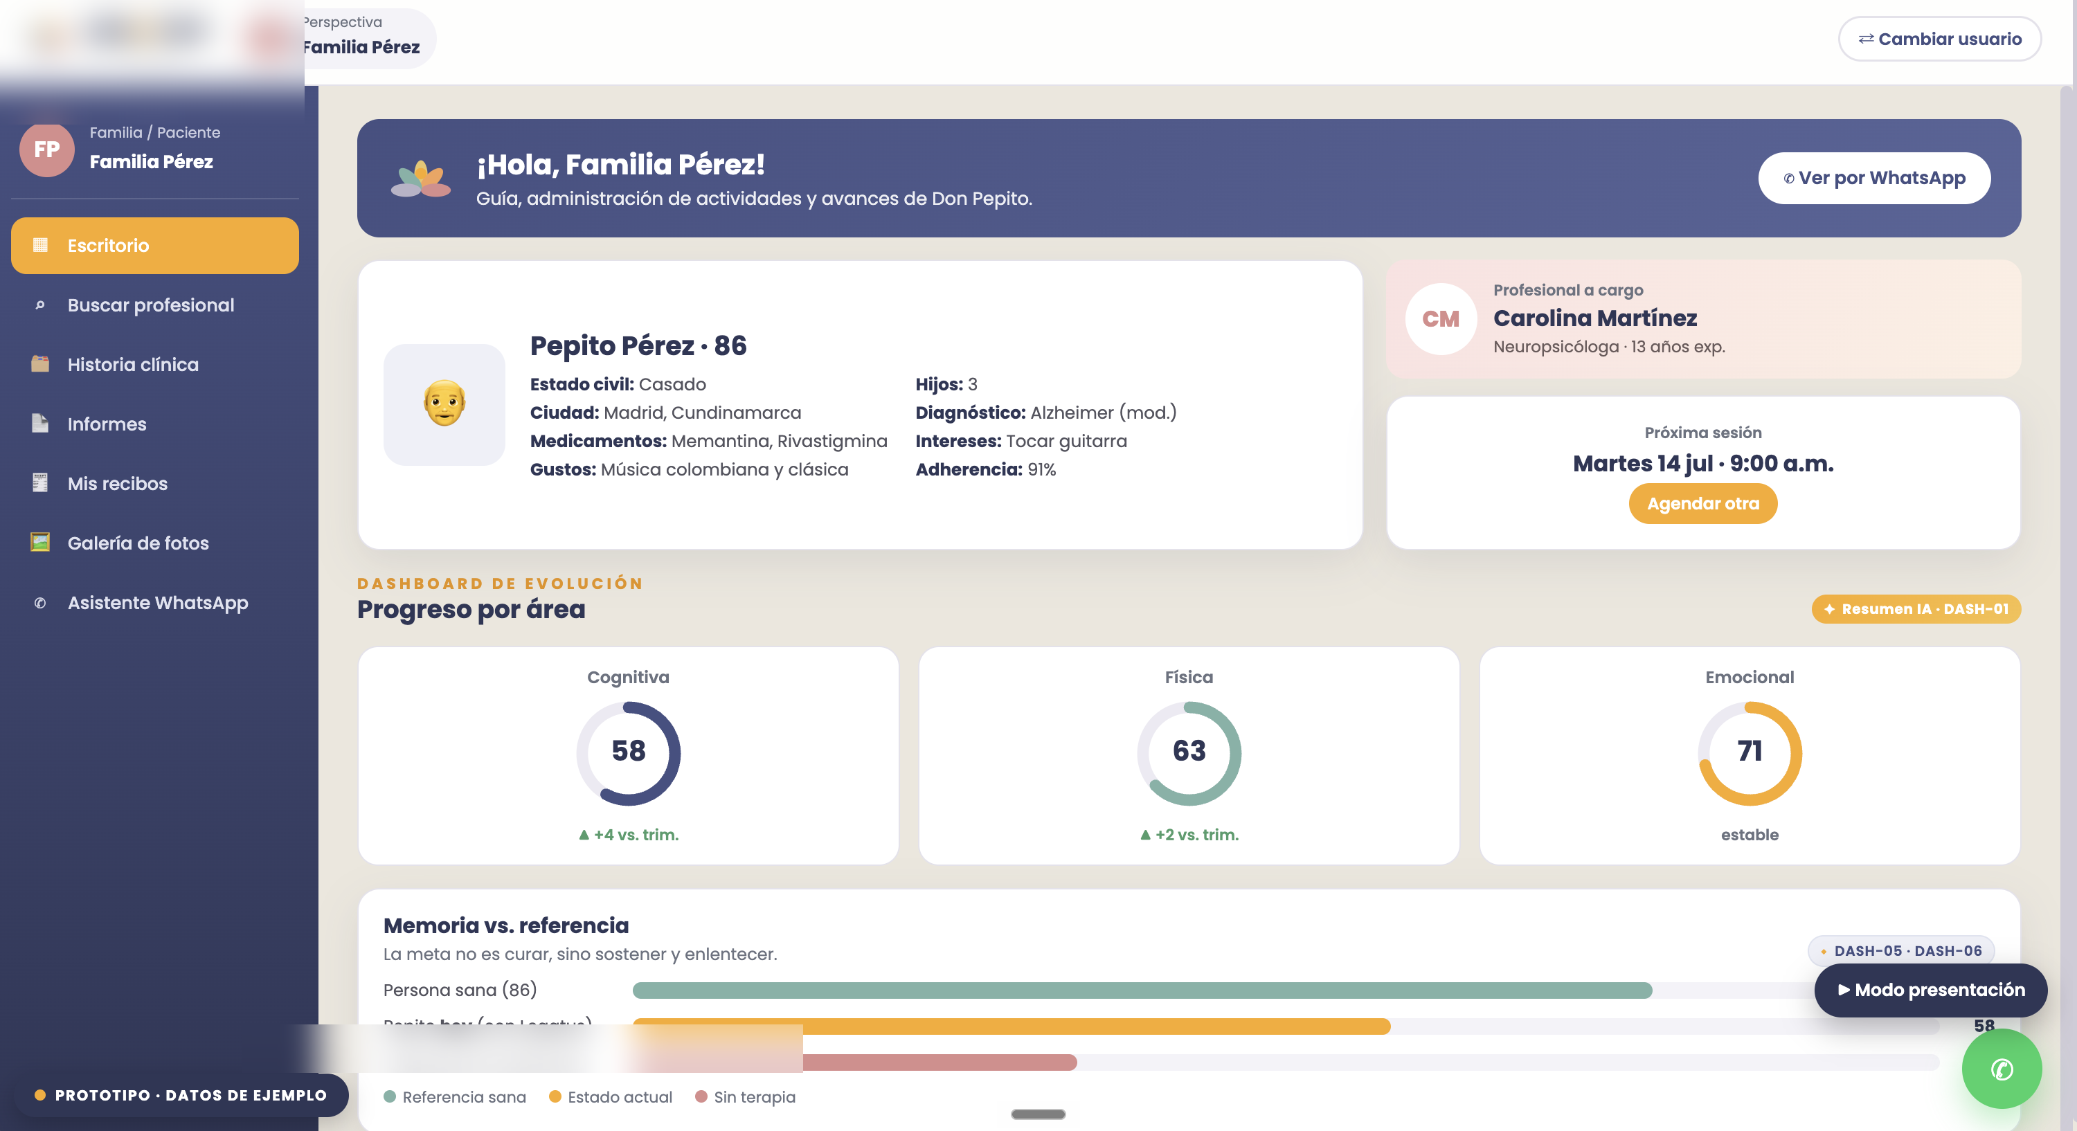Click the Referencia sana legend dot
The height and width of the screenshot is (1131, 2077).
389,1096
